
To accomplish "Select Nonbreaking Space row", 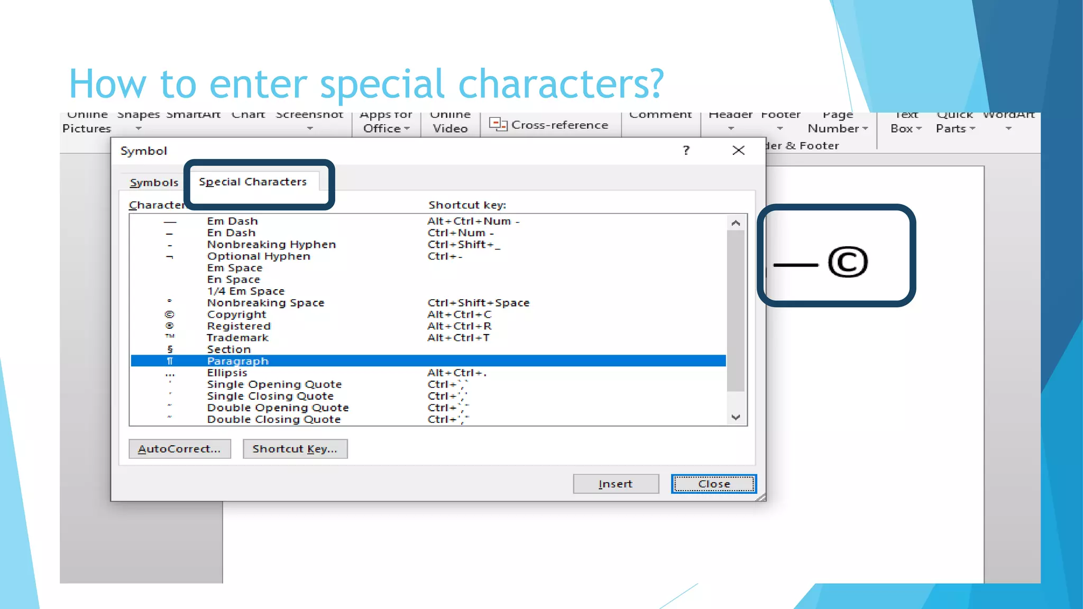I will coord(428,302).
